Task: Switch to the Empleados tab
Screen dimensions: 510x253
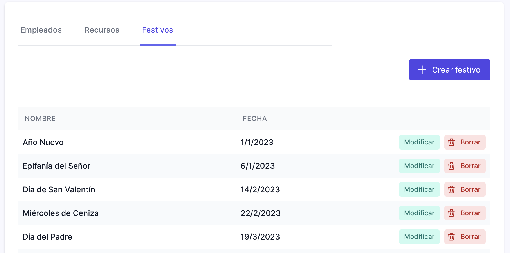Action: point(41,30)
